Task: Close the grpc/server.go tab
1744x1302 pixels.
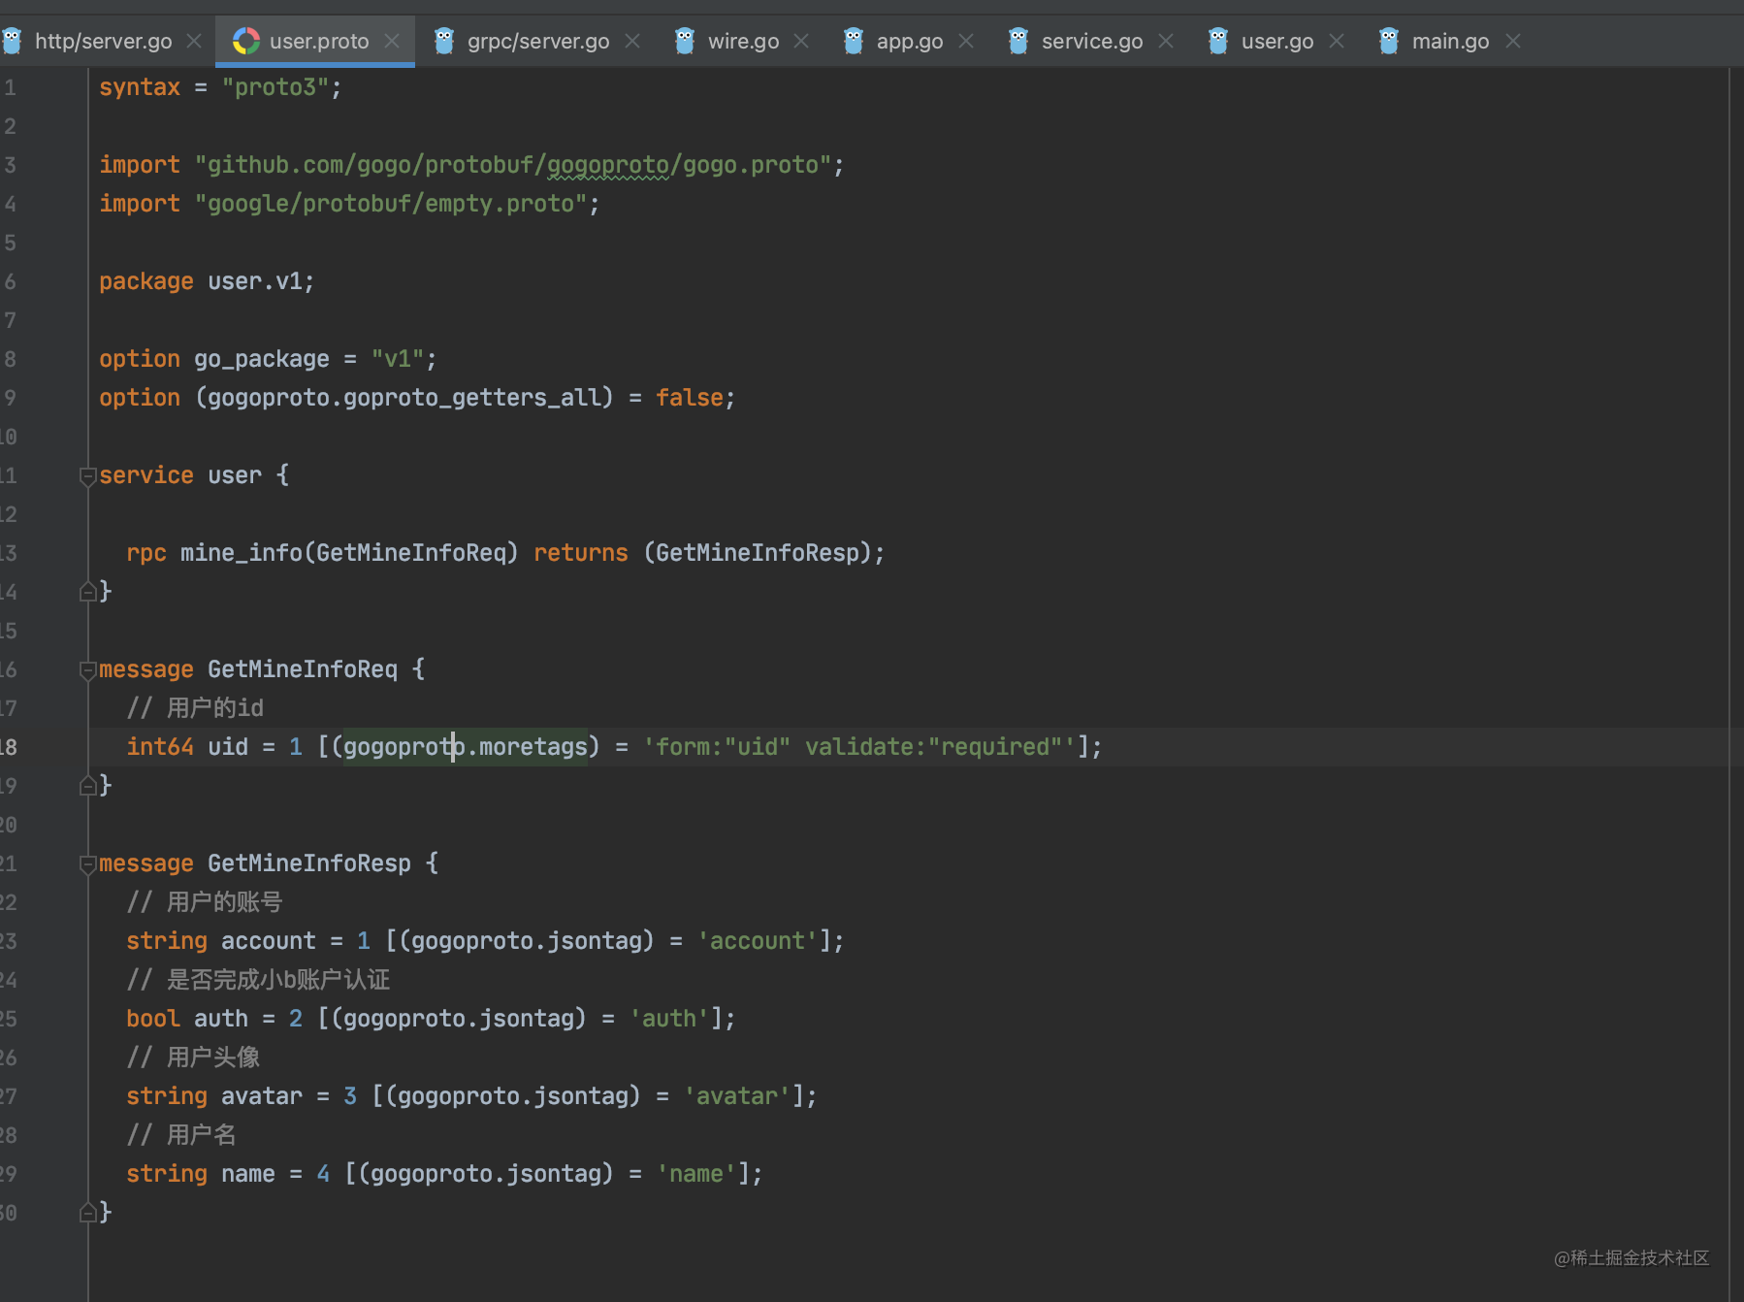Action: pyautogui.click(x=632, y=41)
